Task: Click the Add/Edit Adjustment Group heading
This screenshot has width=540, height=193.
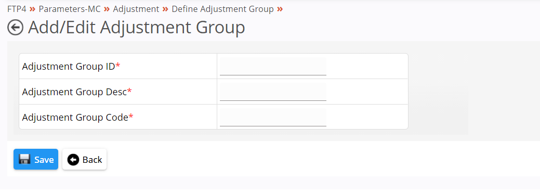Action: [x=136, y=27]
